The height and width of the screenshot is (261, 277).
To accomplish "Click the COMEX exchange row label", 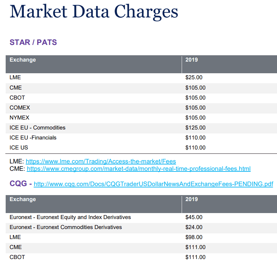I will point(20,108).
